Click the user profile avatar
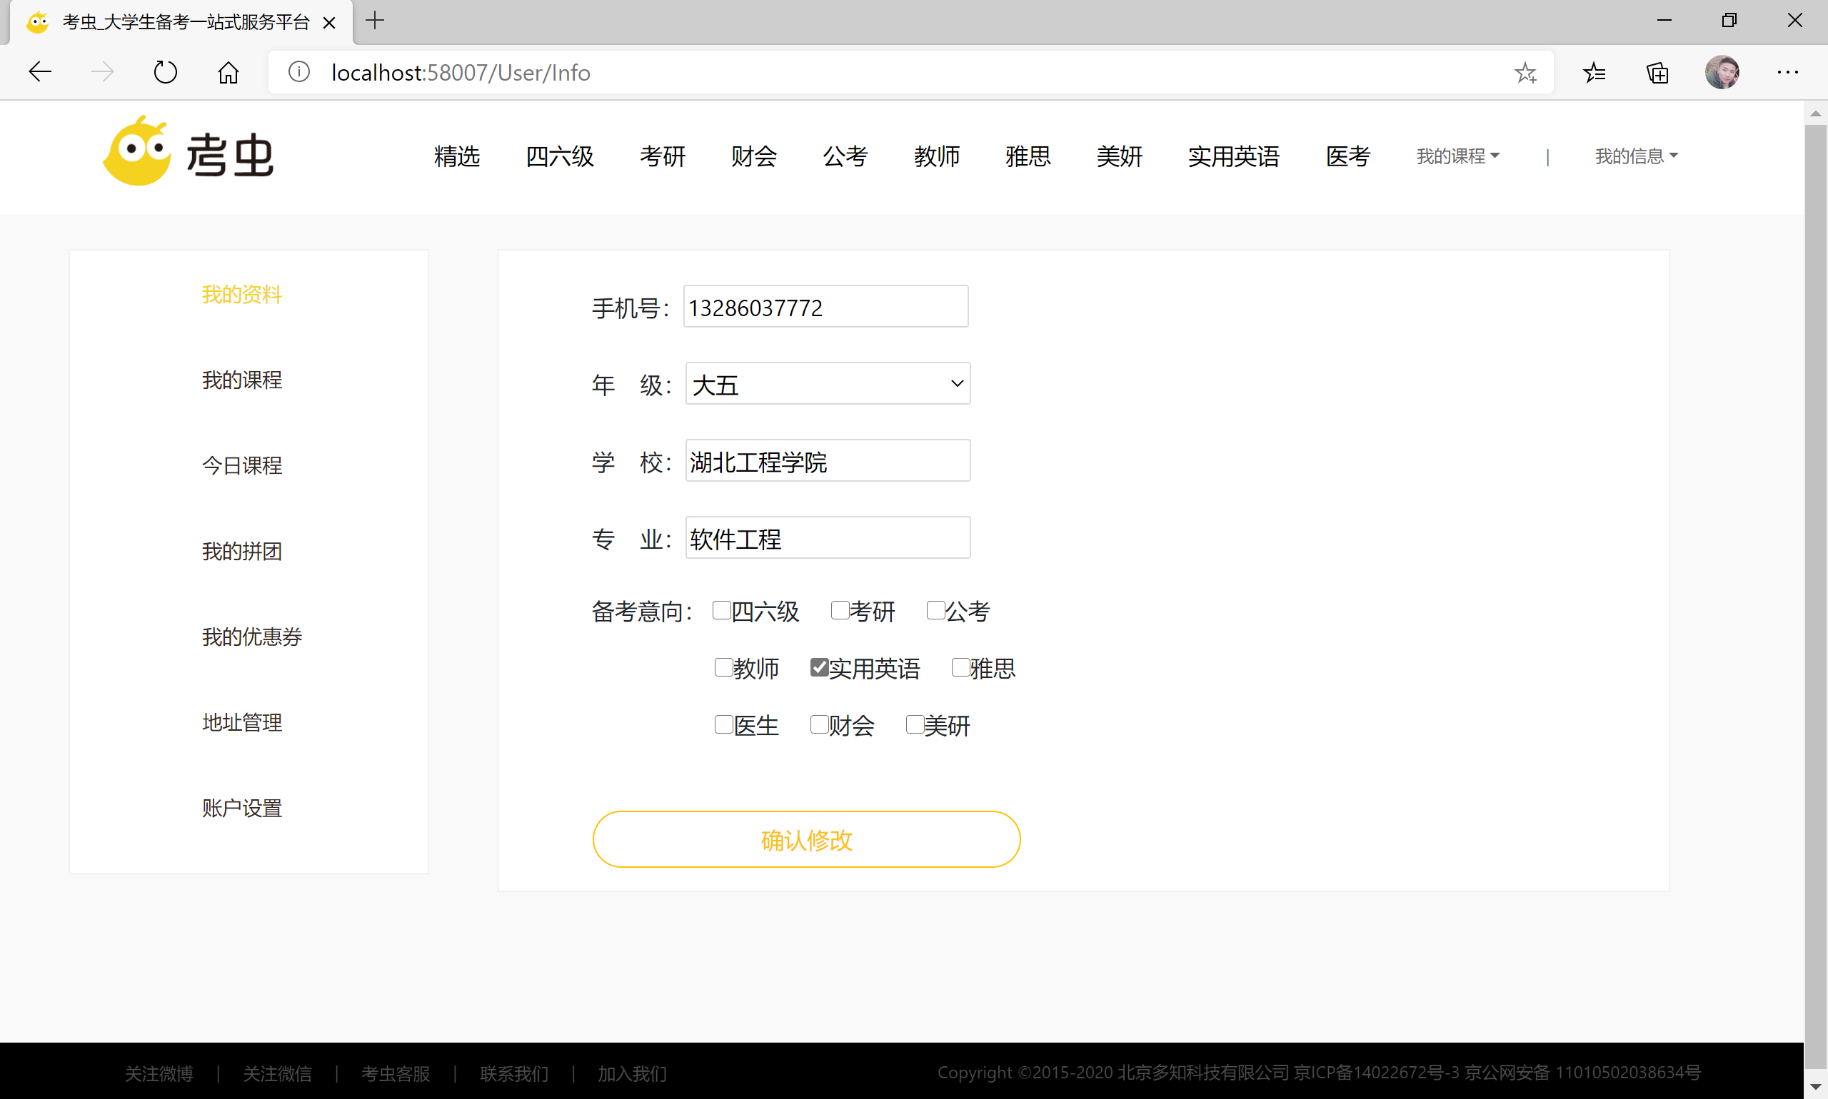 point(1722,73)
